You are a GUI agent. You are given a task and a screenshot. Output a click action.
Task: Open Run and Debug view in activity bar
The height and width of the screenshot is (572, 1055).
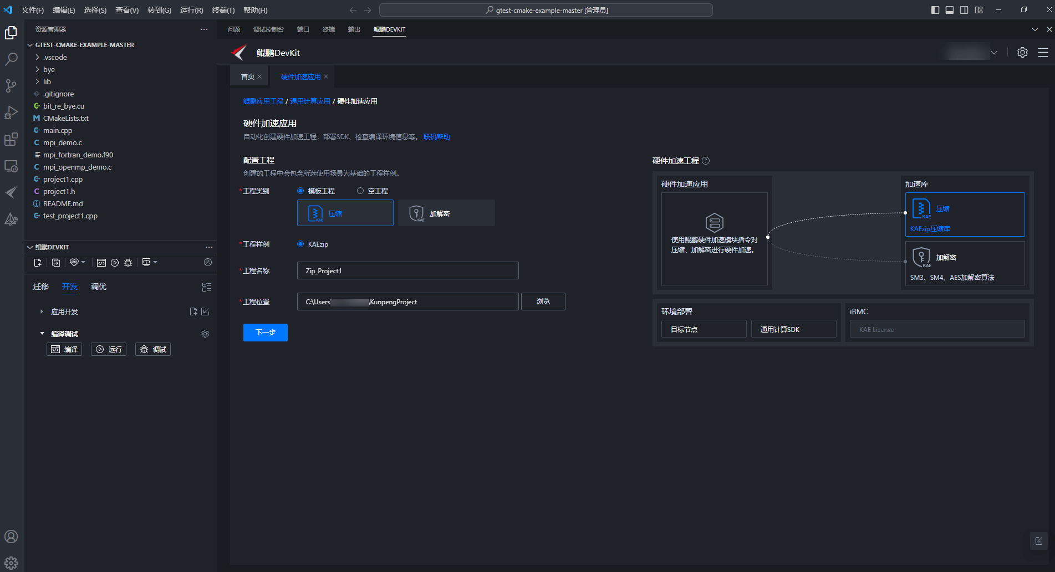11,113
